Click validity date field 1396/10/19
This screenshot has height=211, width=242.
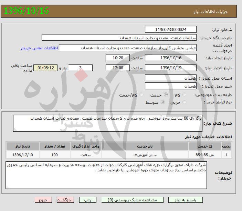[171, 68]
